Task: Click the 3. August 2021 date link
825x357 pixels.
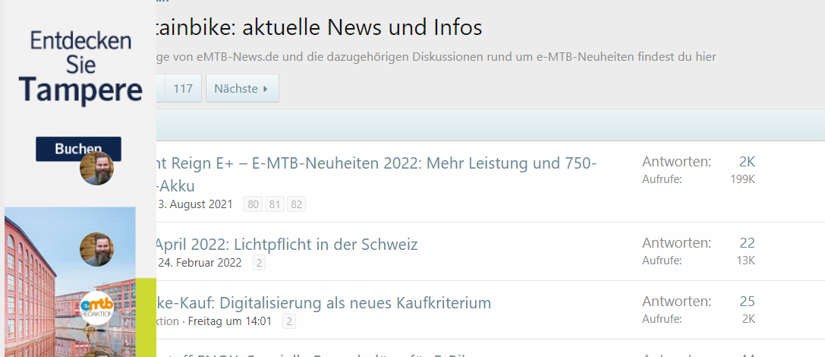Action: click(195, 204)
